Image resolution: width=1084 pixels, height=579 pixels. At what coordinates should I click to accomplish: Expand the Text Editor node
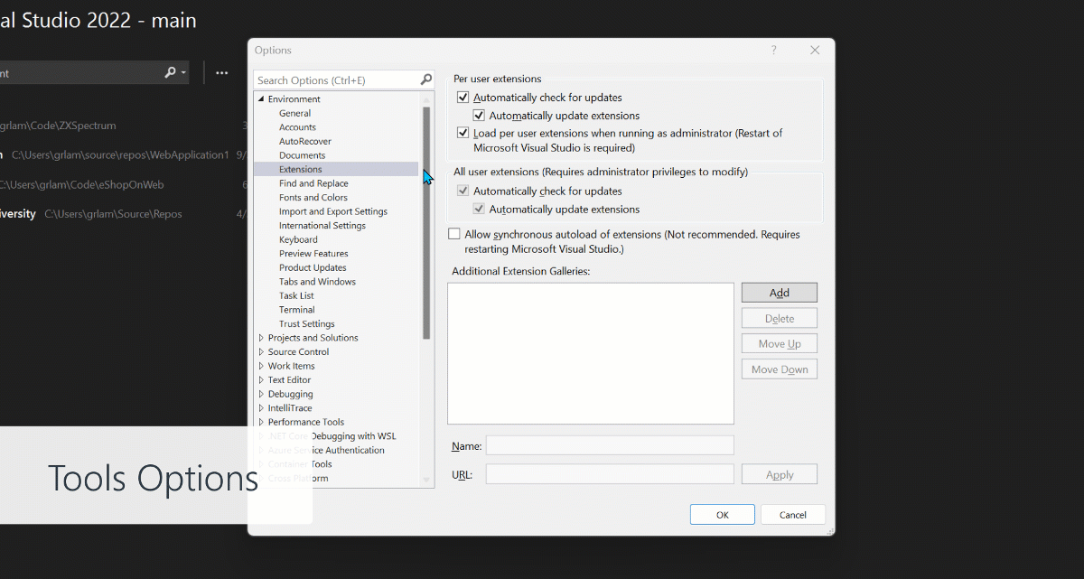tap(262, 380)
